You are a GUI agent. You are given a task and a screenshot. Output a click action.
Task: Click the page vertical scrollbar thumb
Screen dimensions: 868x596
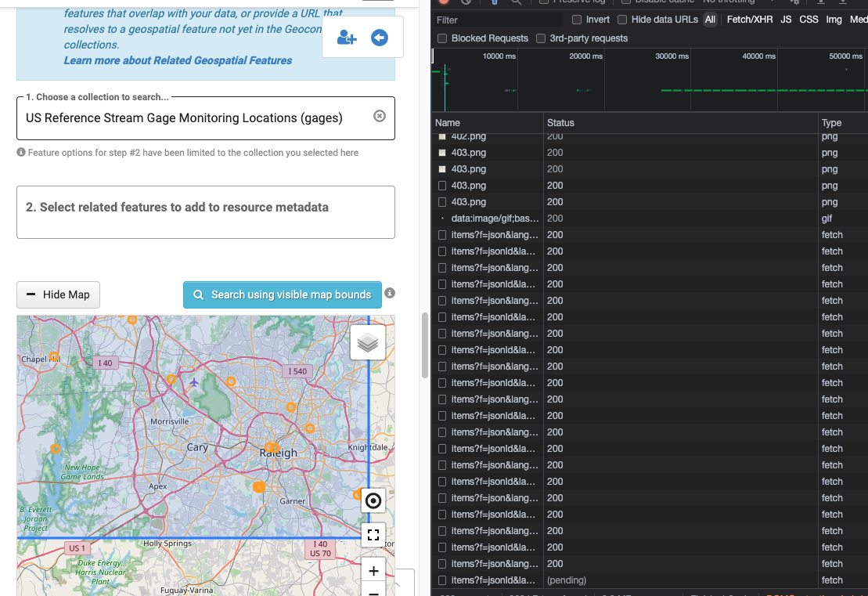[x=424, y=345]
